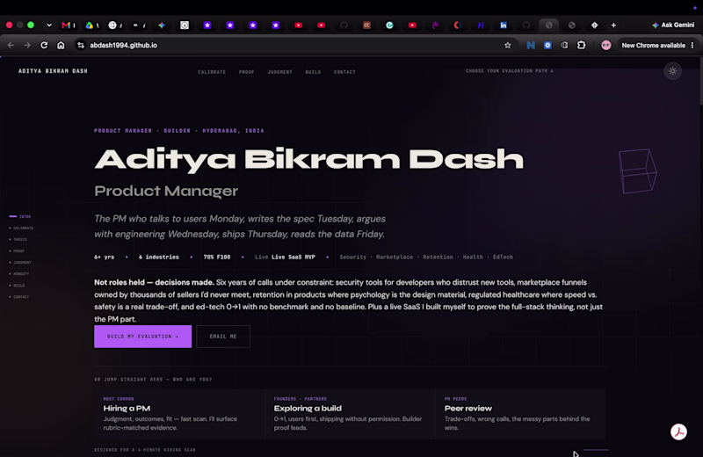The image size is (703, 457).
Task: Select the Hiring a PM card
Action: [x=179, y=414]
